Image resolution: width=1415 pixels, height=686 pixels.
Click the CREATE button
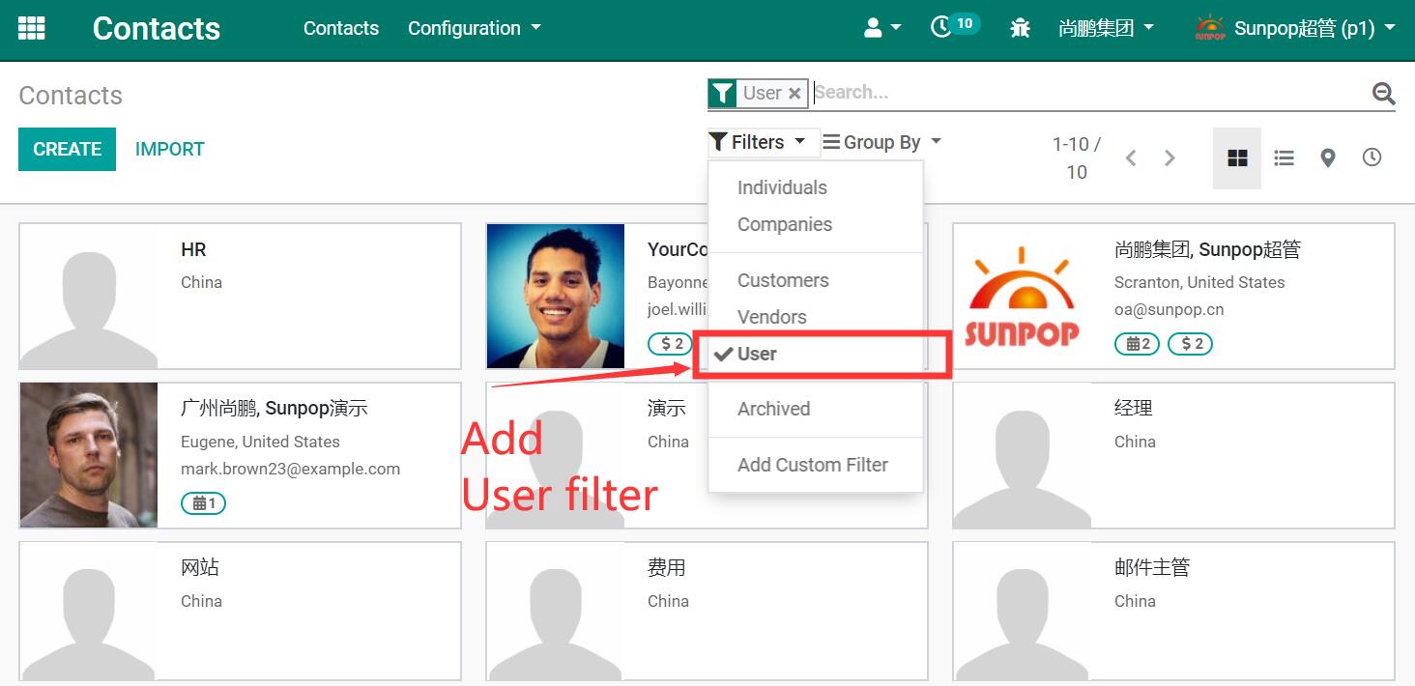(67, 149)
